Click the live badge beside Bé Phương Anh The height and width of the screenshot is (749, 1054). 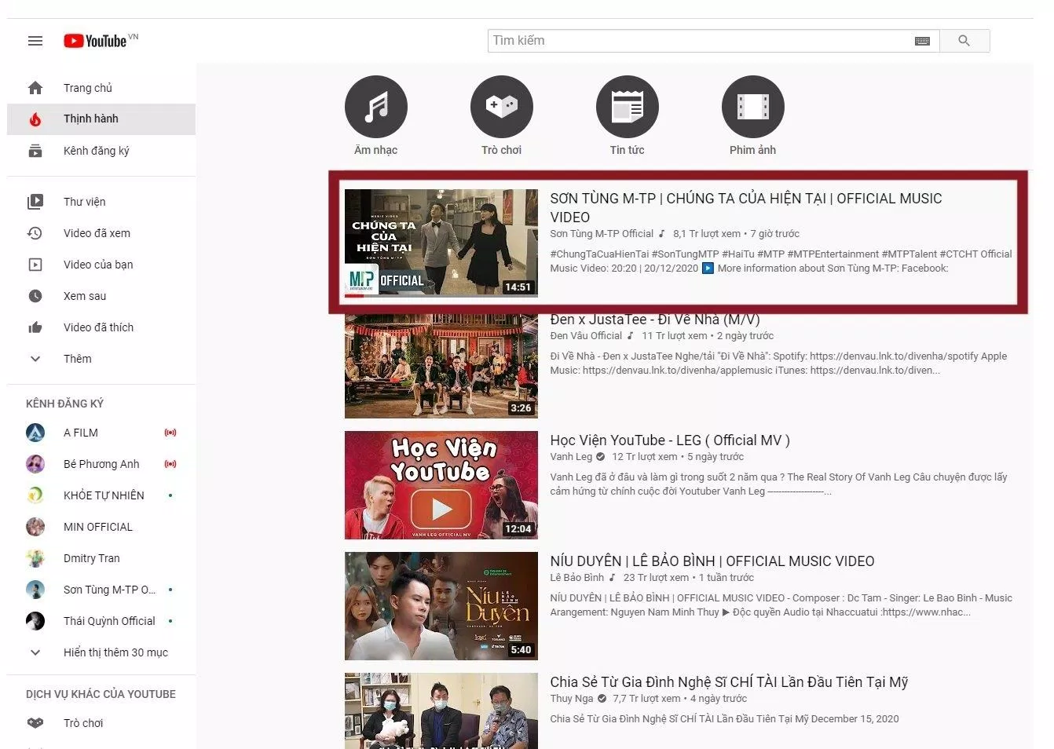(x=170, y=463)
